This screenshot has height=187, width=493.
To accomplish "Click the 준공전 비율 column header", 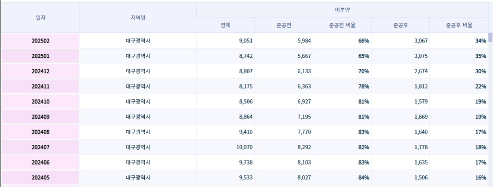I will (342, 26).
